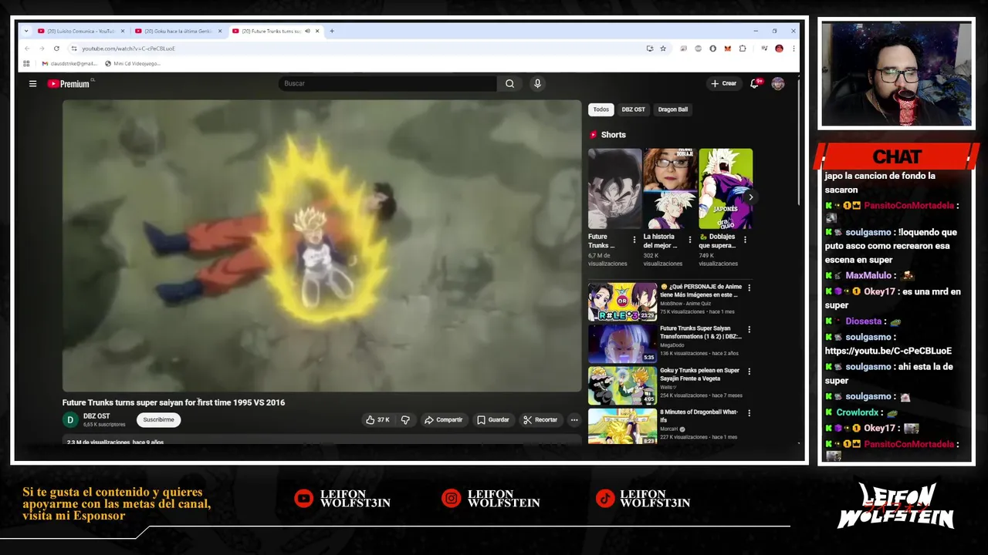Open the Doblajes que supera short
The image size is (988, 555).
tap(726, 189)
